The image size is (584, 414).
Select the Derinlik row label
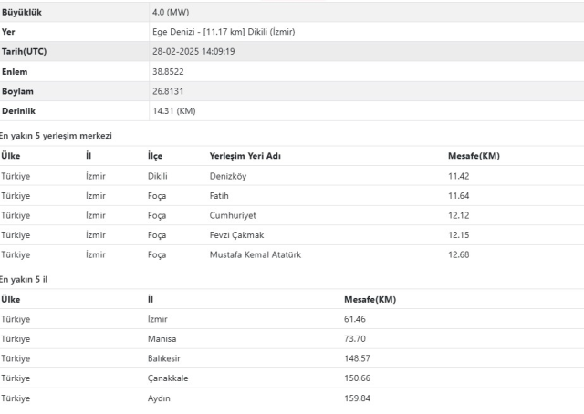coord(21,111)
